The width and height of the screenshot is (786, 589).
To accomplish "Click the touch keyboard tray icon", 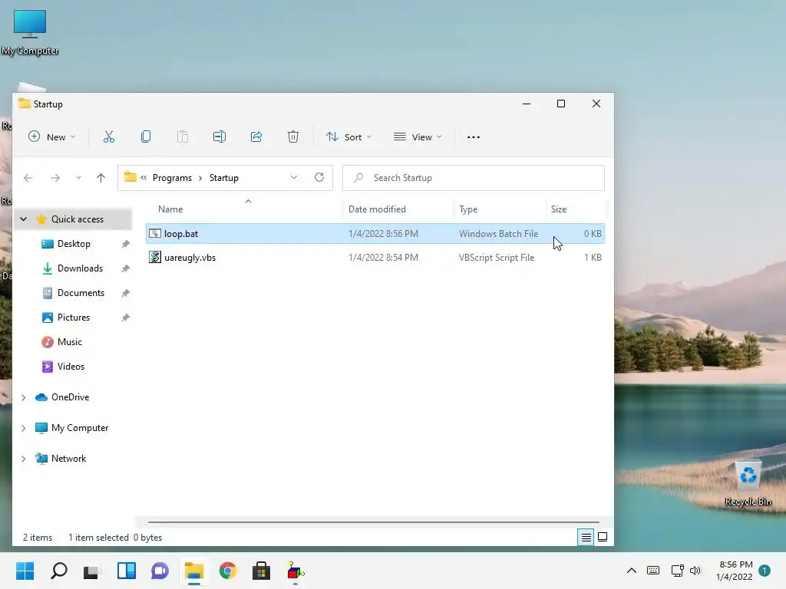I will tap(653, 571).
